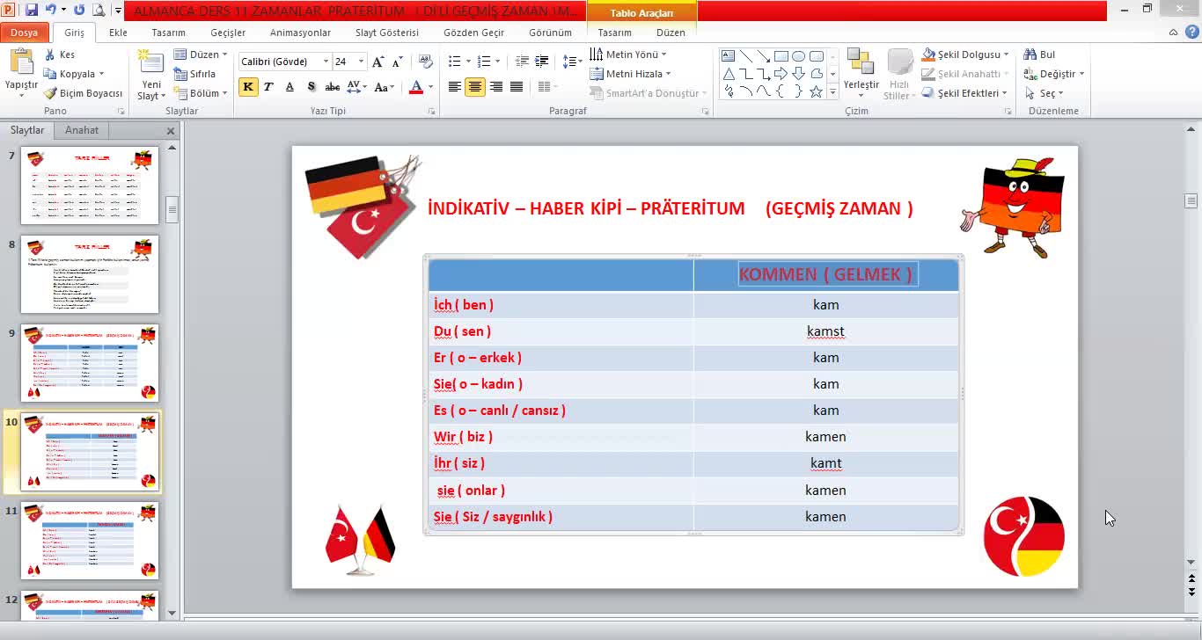
Task: Open the Şekil Dolgusu dropdown
Action: tap(965, 55)
